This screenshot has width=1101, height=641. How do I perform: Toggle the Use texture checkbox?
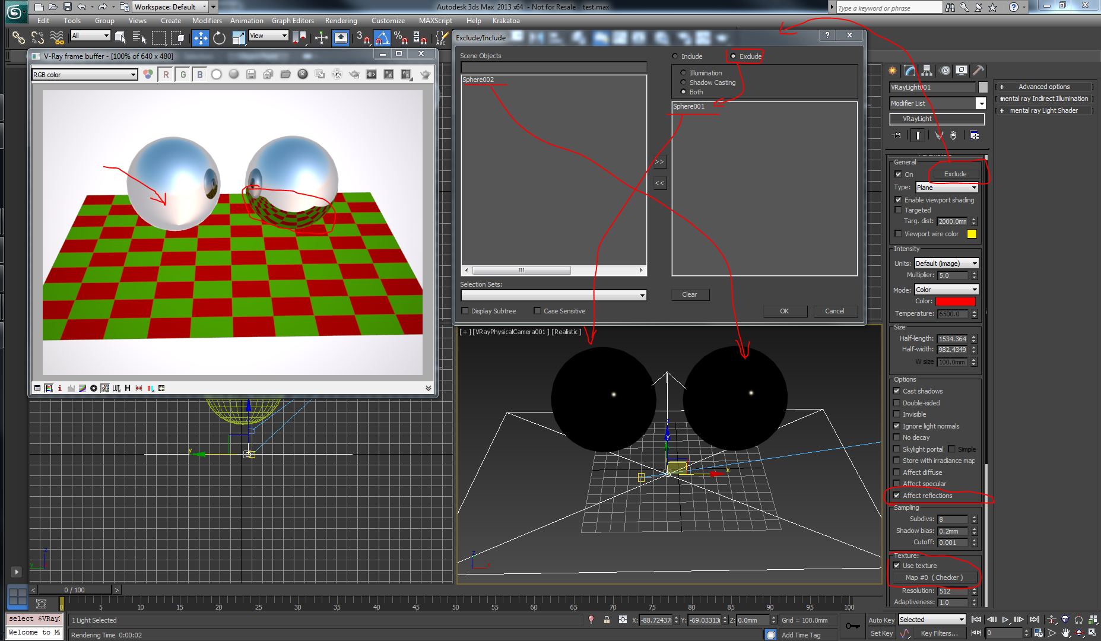pos(897,566)
